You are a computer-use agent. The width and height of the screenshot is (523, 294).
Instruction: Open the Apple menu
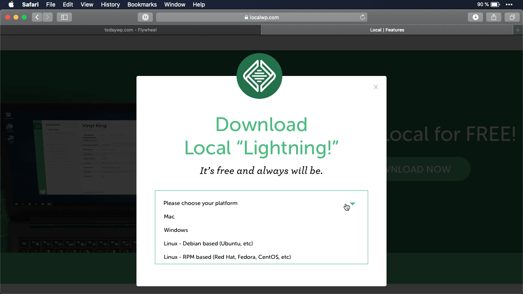point(11,4)
